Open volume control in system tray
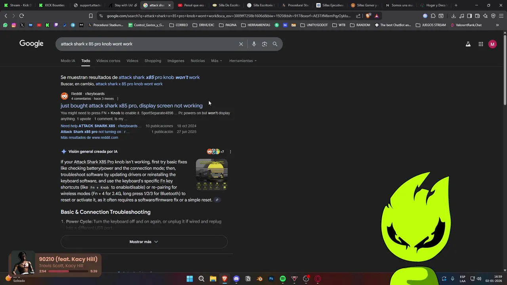Screen dimensions: 507x285 tap(479, 279)
